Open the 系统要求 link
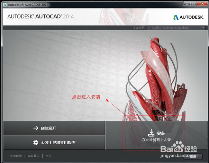Image resolution: width=209 pixels, height=163 pixels. click(33, 156)
